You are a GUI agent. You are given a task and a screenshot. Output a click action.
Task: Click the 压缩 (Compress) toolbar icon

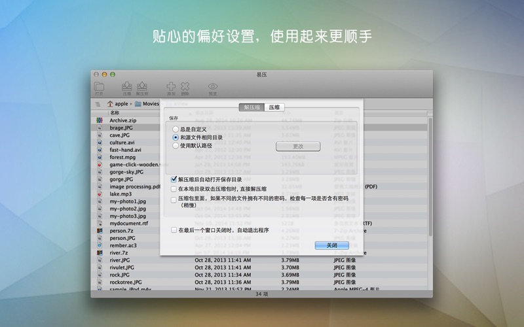point(127,87)
